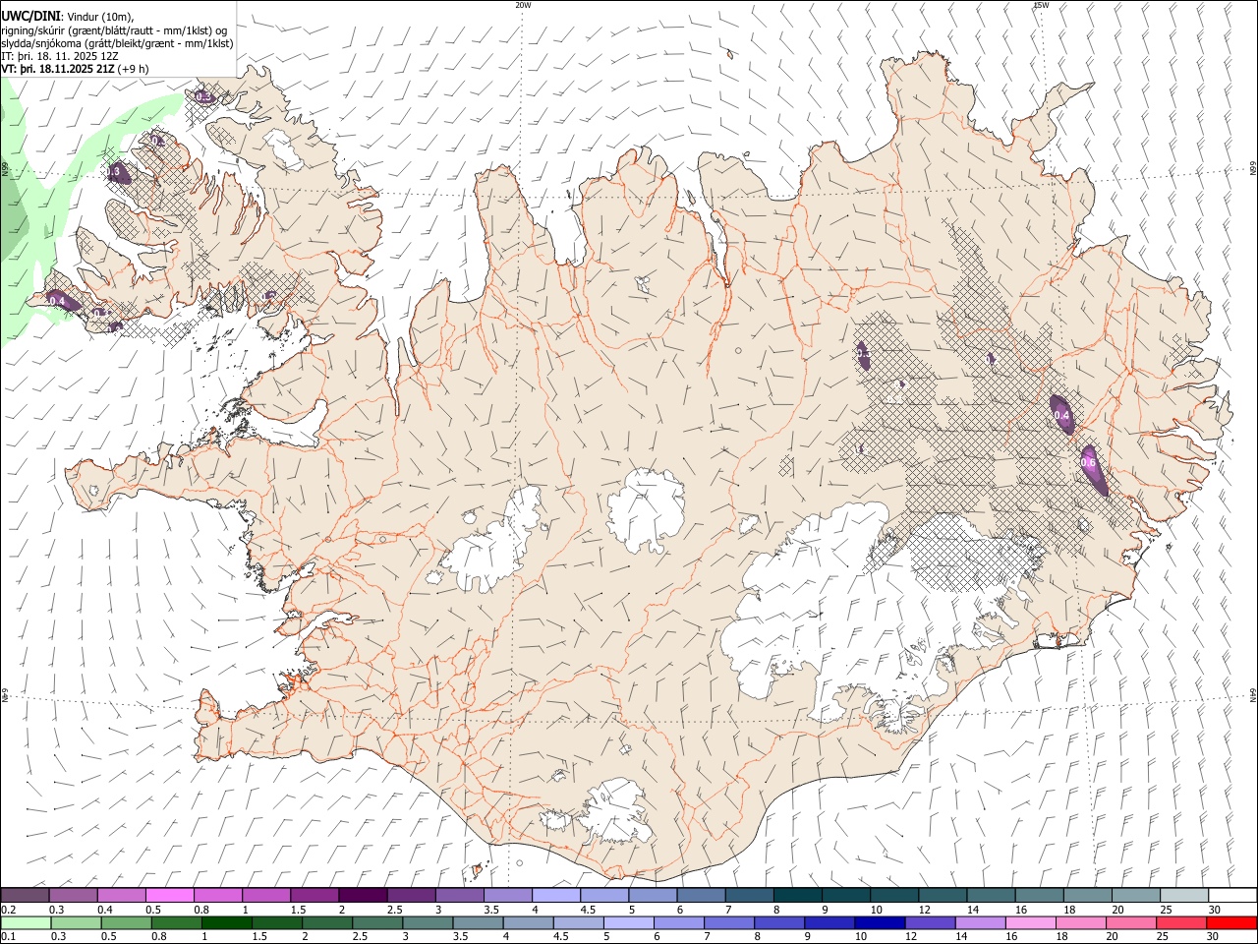This screenshot has width=1258, height=944.
Task: Pick bottom-row darkest green swatch between 1 and 1.5
Action: tap(227, 922)
